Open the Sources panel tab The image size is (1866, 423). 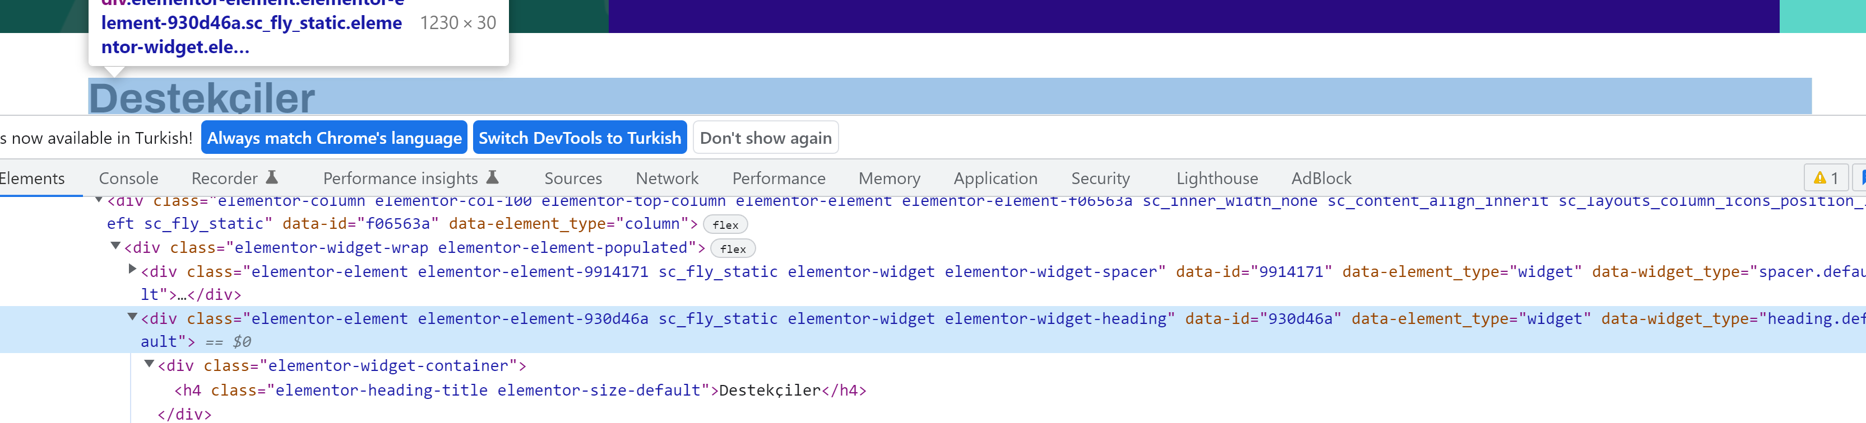[x=572, y=178]
